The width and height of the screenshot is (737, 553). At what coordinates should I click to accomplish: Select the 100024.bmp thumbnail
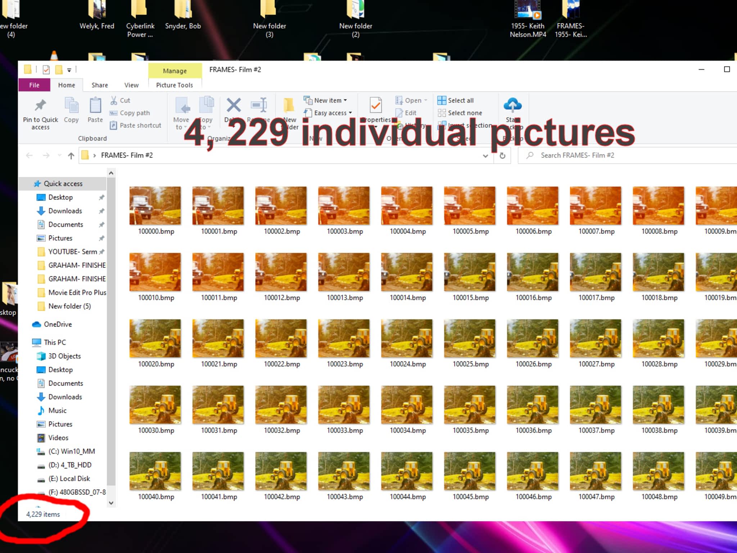pos(407,338)
